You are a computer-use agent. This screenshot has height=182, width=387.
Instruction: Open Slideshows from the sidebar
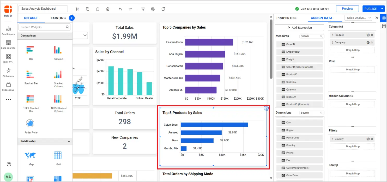(x=8, y=87)
